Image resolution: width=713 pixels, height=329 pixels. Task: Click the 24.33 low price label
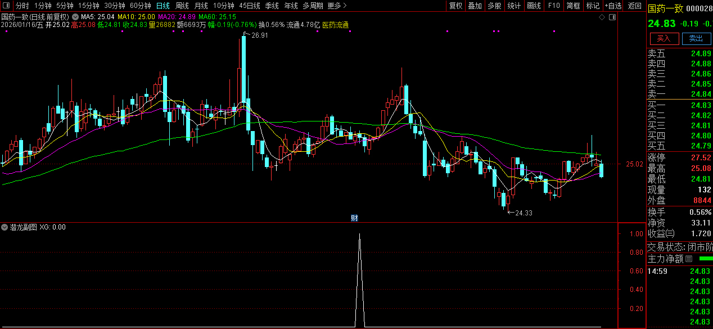[524, 213]
